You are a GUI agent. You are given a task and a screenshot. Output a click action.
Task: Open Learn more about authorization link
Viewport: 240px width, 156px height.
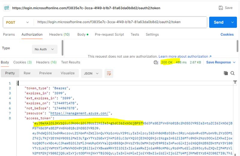tap(185, 57)
